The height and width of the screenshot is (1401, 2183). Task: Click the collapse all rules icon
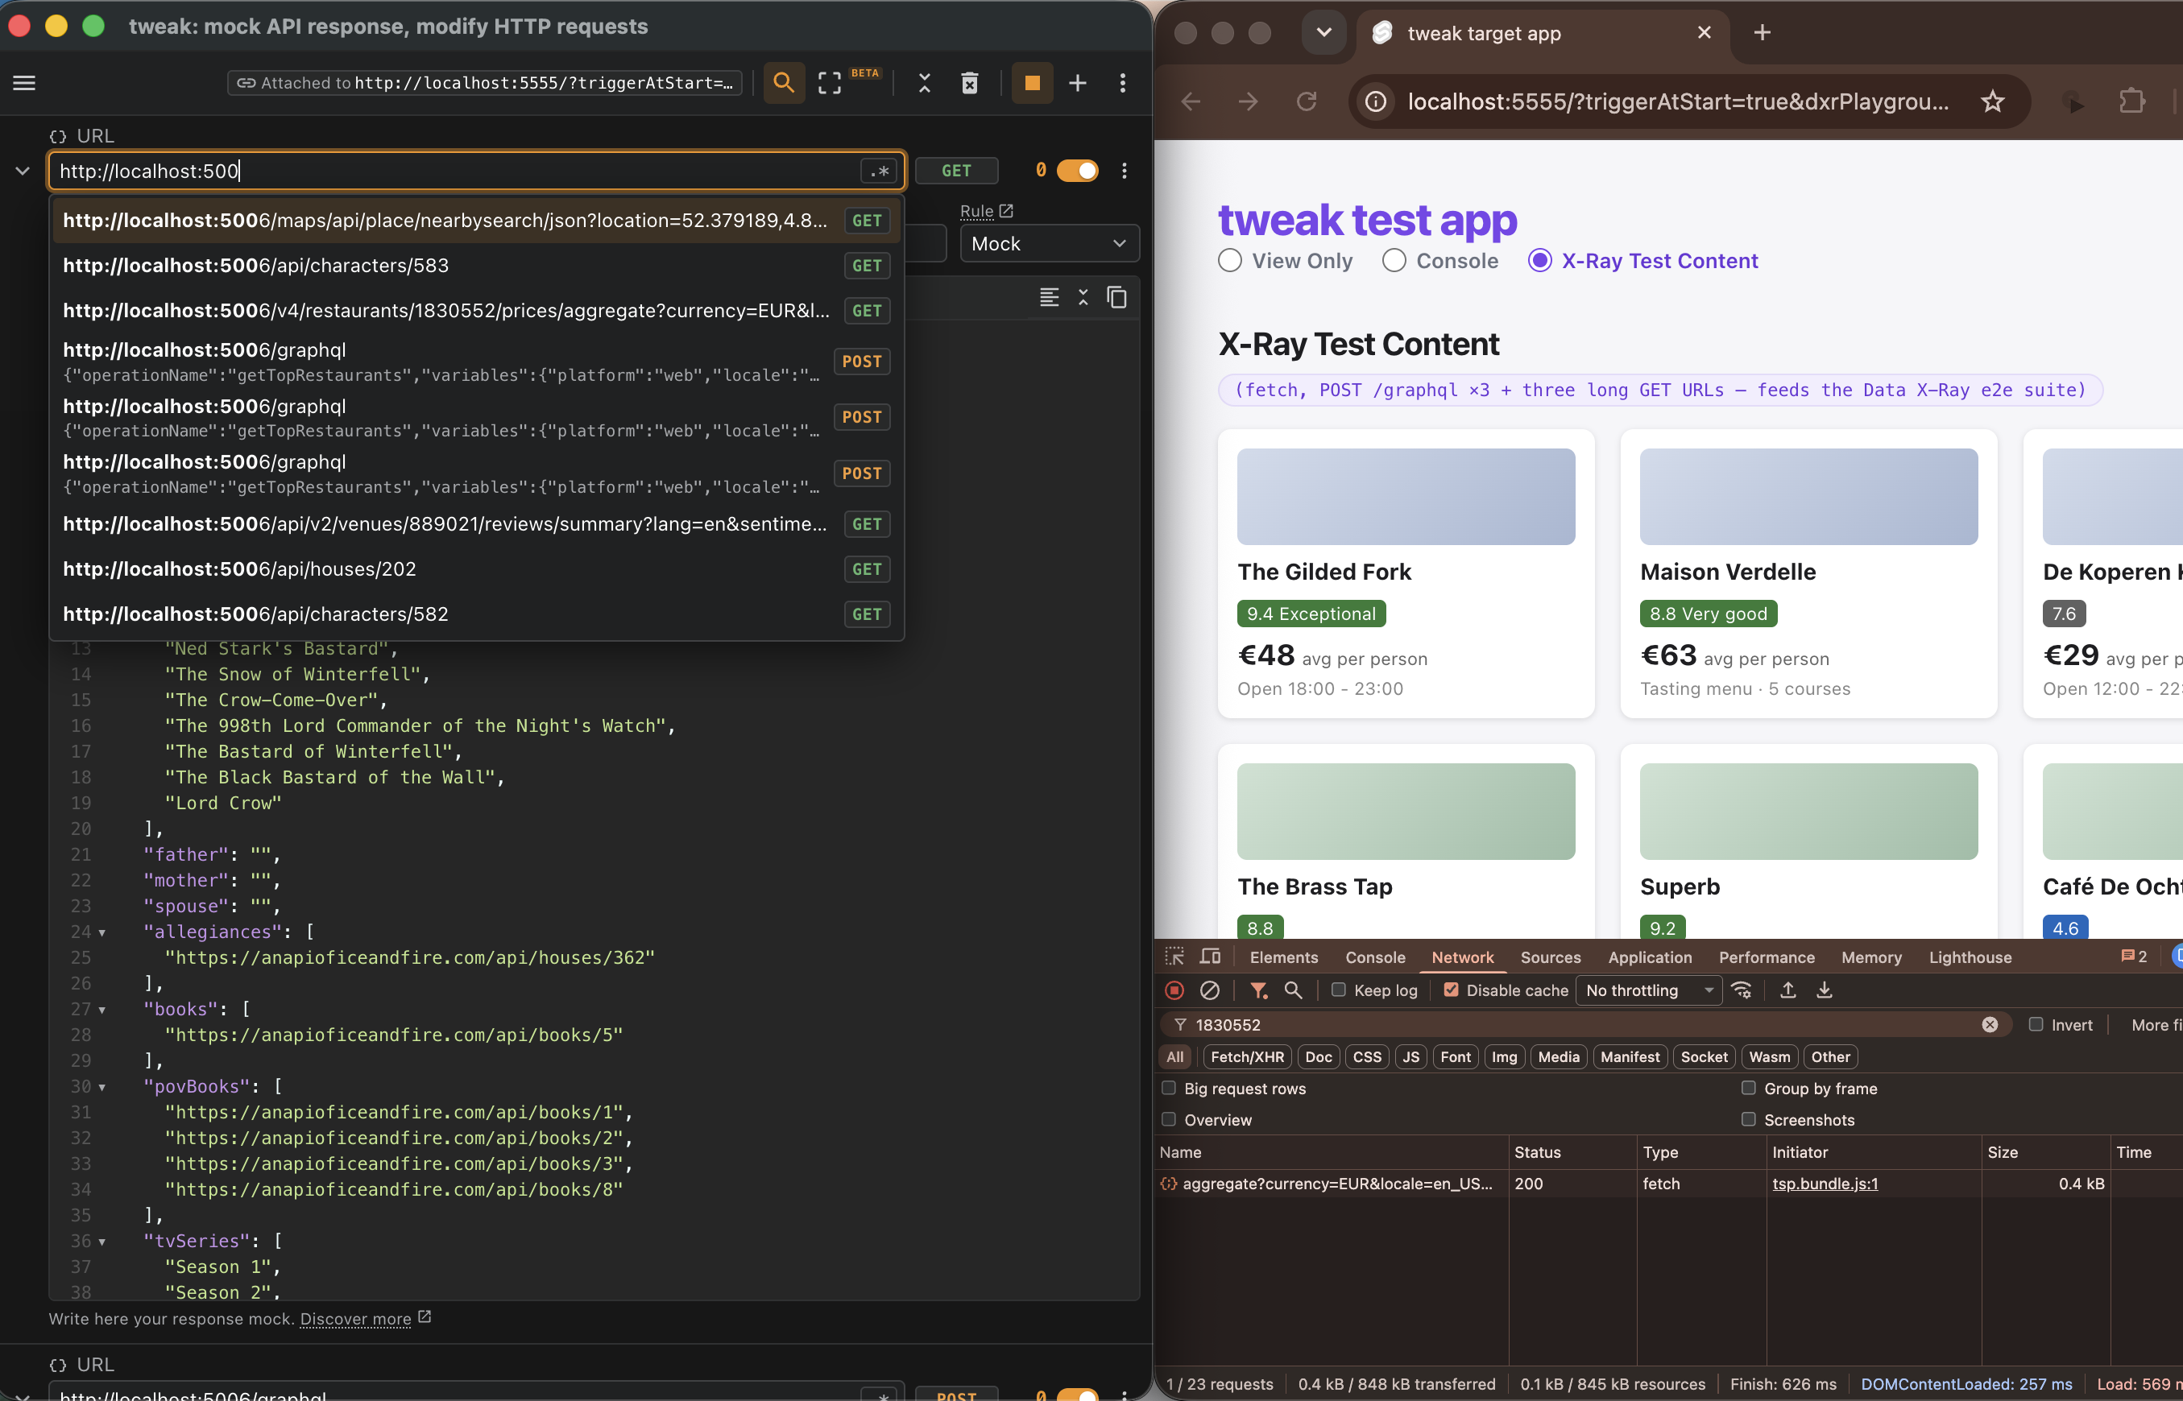pyautogui.click(x=924, y=83)
